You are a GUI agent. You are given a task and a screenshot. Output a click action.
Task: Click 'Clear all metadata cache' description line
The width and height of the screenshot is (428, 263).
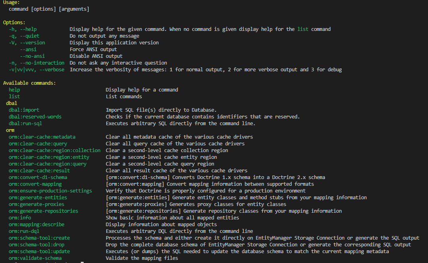(x=180, y=137)
